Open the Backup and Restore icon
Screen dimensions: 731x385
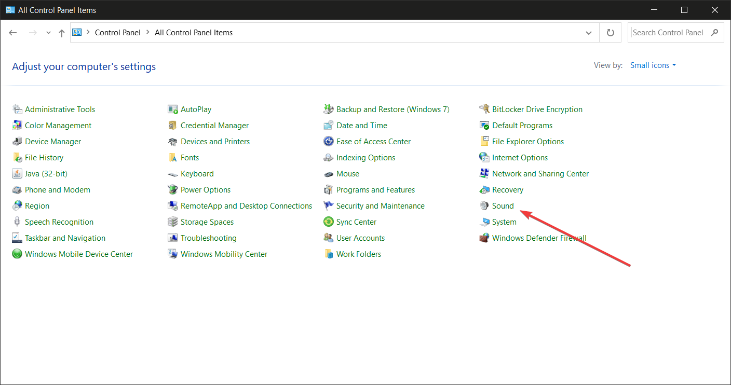[329, 109]
